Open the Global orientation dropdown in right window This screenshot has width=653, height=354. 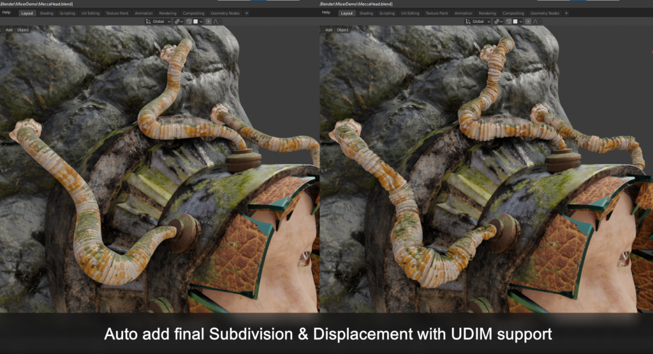pyautogui.click(x=478, y=22)
